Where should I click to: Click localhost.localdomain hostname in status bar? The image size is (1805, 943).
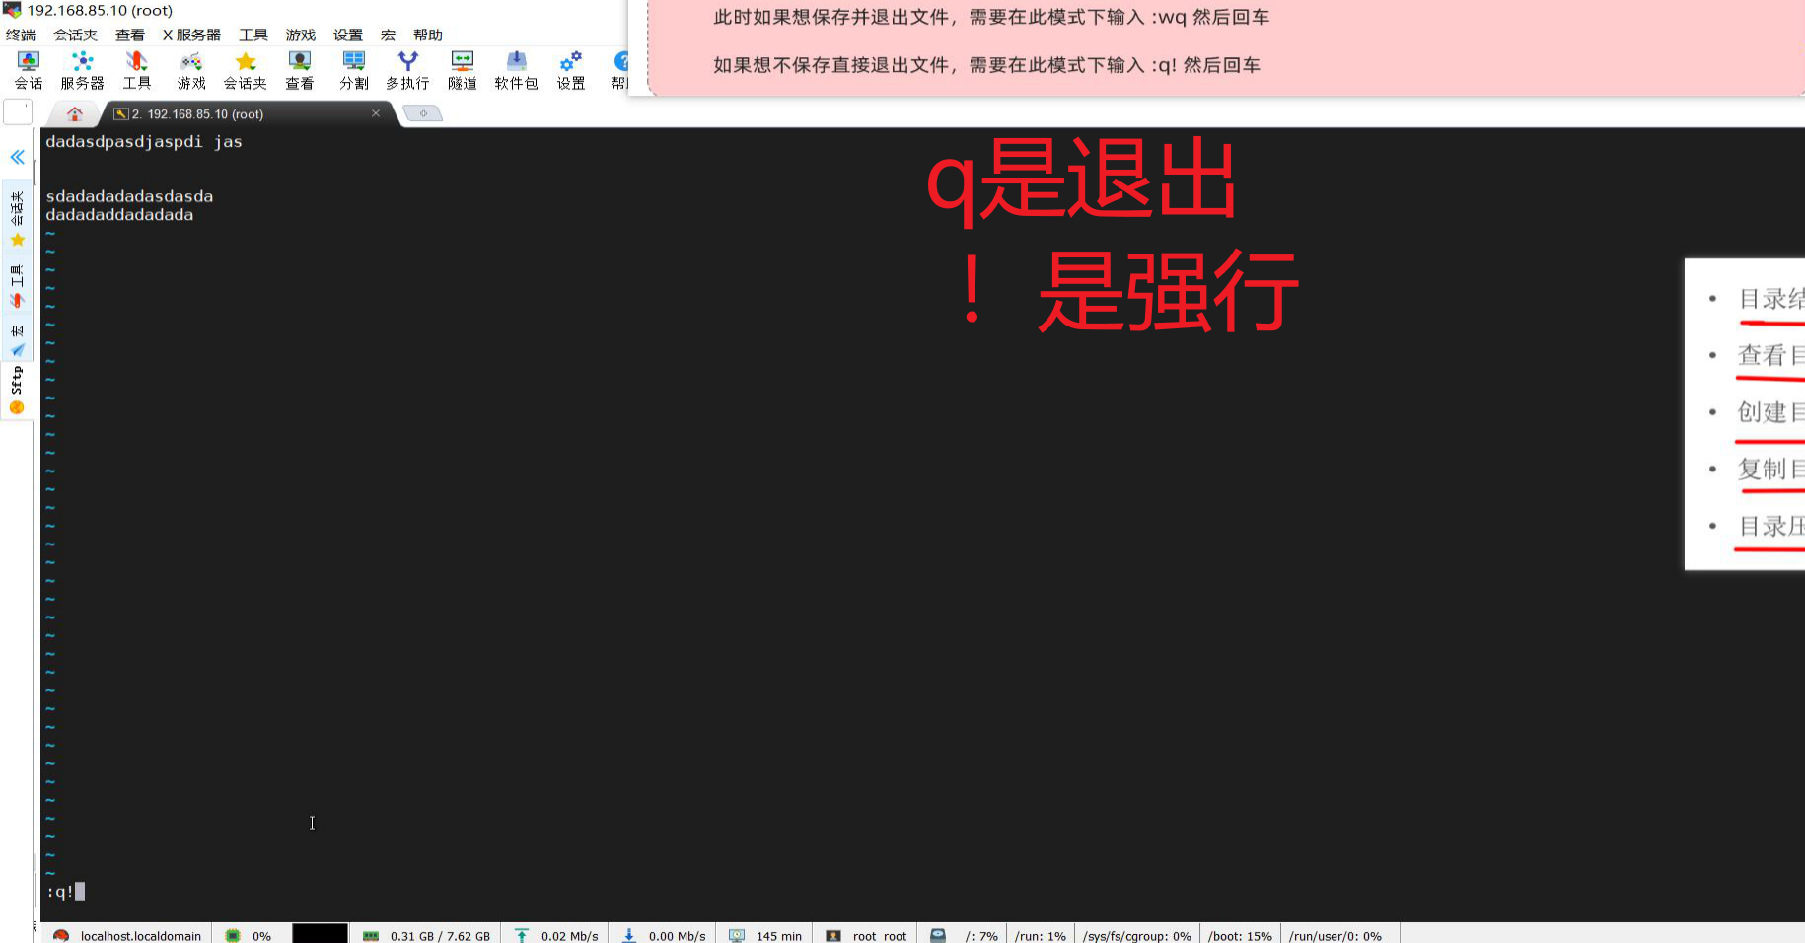tap(141, 936)
